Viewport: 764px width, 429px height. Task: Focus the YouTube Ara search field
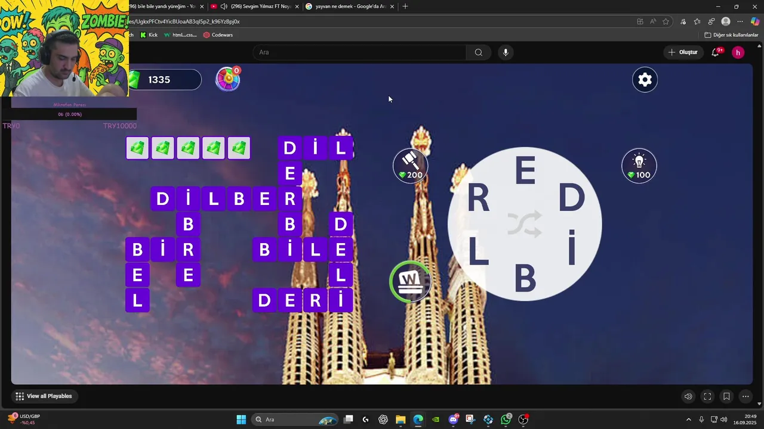(359, 52)
